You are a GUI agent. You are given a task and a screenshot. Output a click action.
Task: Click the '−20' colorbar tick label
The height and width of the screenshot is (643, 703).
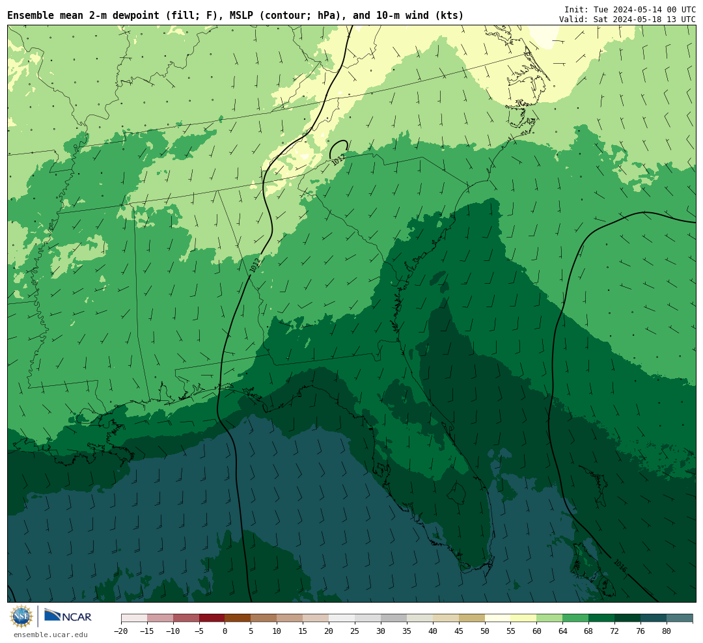[x=121, y=631]
